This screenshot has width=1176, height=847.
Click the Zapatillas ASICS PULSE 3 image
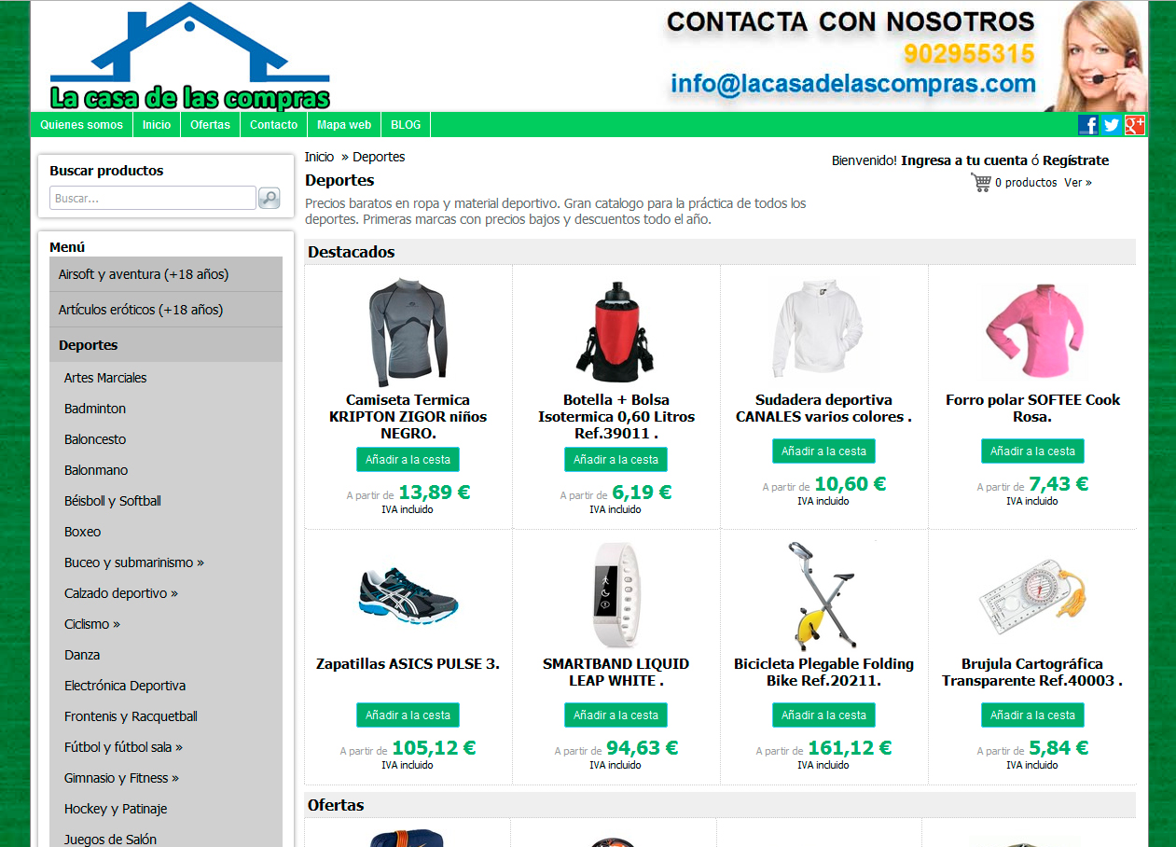[408, 597]
